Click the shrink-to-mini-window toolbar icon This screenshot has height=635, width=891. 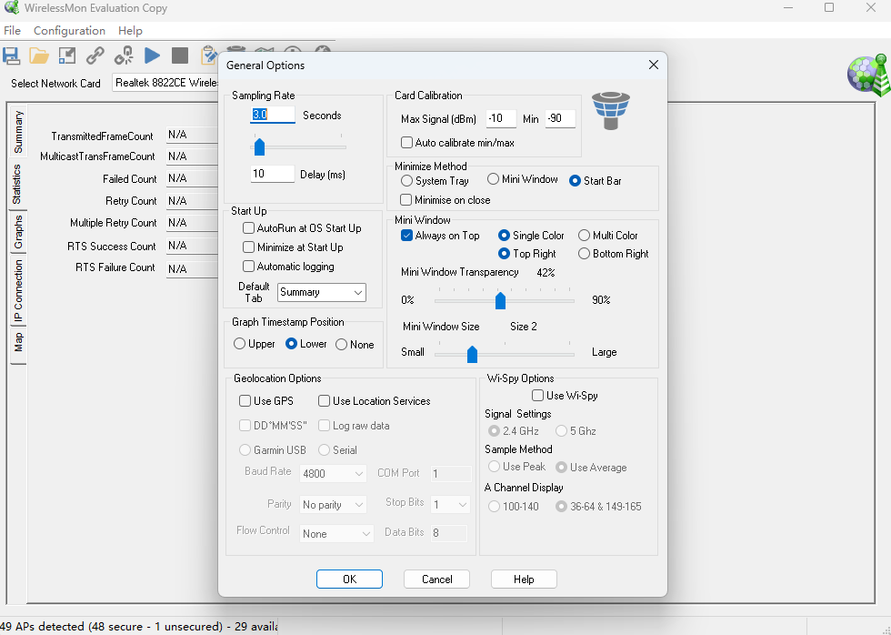point(67,55)
